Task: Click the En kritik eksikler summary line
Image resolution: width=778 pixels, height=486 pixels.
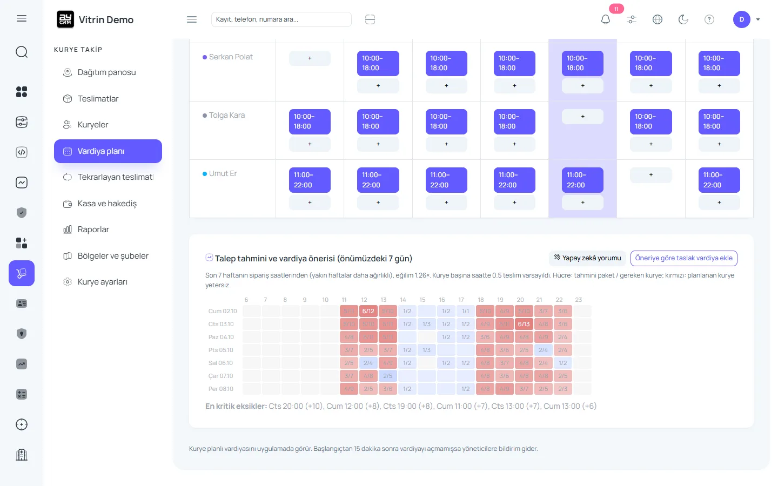Action: coord(401,406)
